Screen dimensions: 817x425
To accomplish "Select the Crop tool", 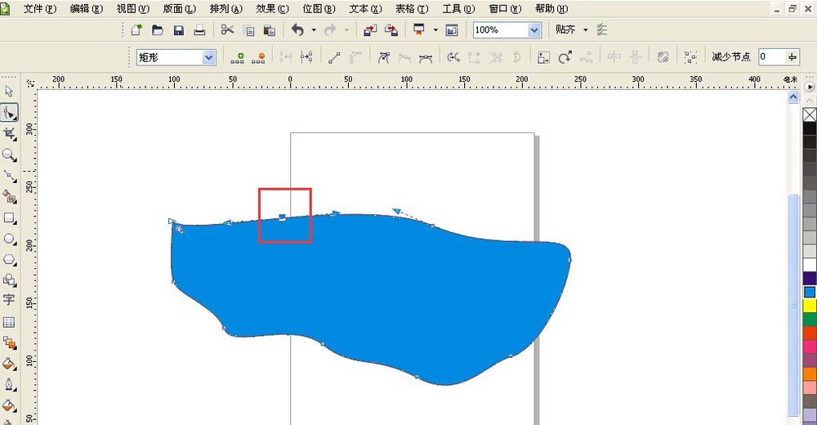I will (9, 134).
